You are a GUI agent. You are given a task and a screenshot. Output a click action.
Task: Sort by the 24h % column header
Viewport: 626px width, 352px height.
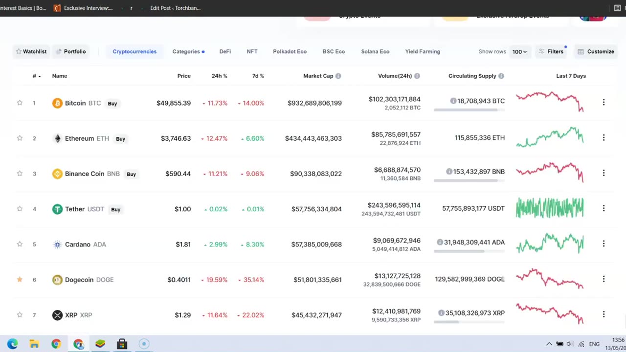[219, 76]
